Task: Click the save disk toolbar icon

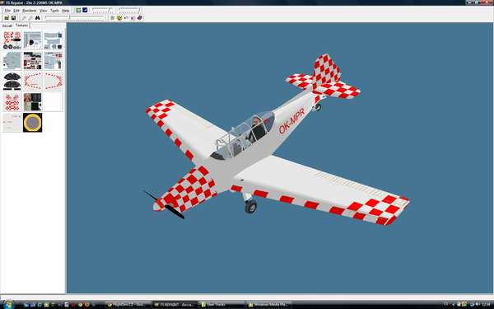Action: coord(13,18)
